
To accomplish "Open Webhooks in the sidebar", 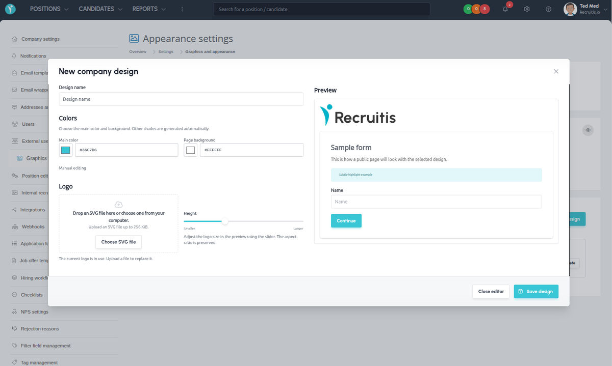I will [33, 227].
